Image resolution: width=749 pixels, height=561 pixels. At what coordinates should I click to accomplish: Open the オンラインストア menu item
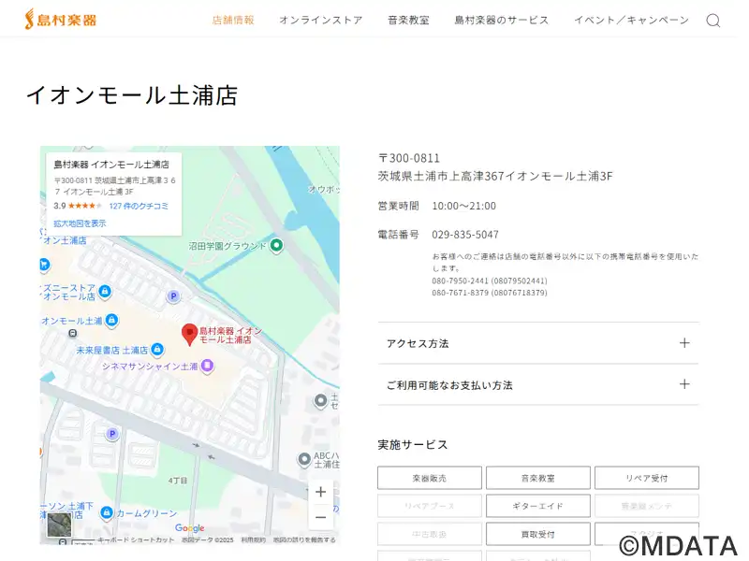(x=321, y=20)
